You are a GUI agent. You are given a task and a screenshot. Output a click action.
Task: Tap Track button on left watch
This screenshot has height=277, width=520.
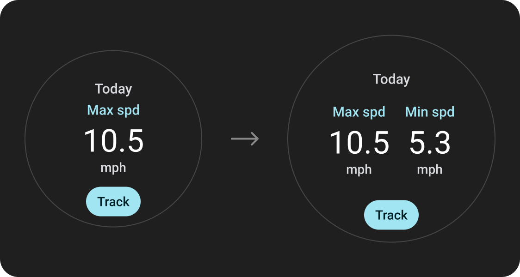click(x=113, y=202)
